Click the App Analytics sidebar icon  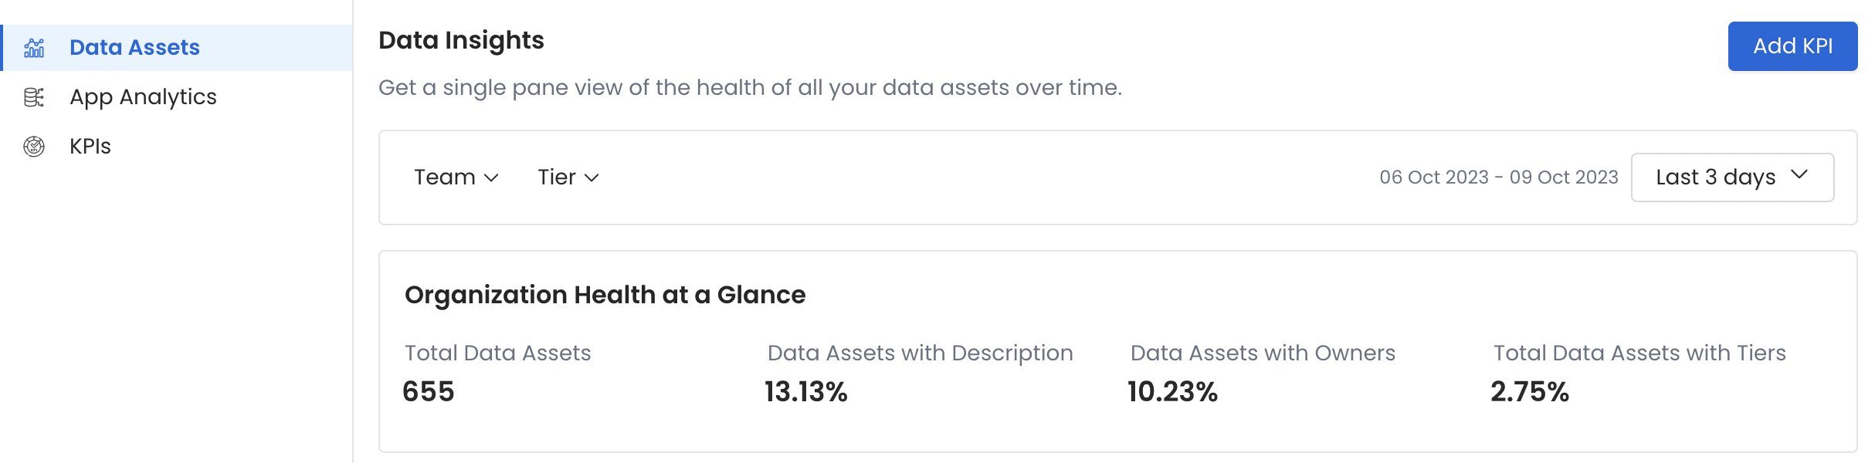(x=34, y=97)
